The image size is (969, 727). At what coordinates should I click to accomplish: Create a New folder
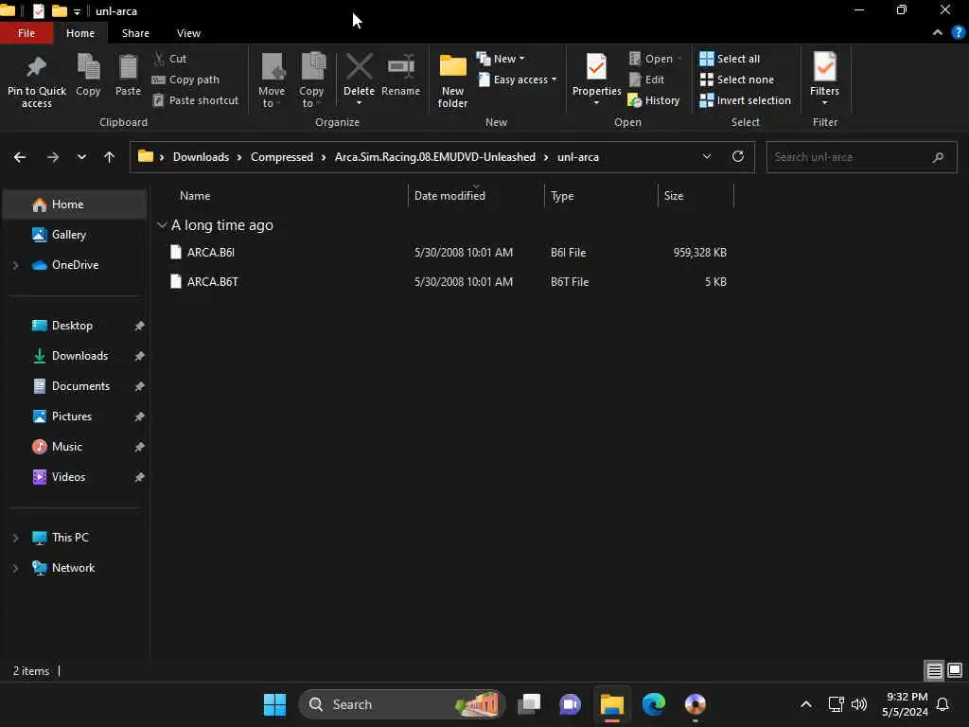pyautogui.click(x=453, y=81)
